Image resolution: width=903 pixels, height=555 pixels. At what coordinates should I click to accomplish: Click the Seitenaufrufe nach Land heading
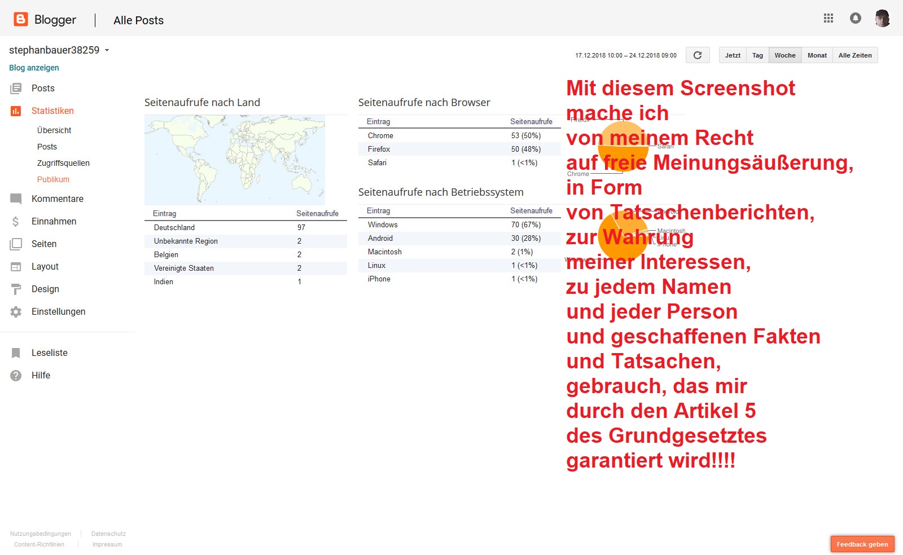[x=202, y=103]
